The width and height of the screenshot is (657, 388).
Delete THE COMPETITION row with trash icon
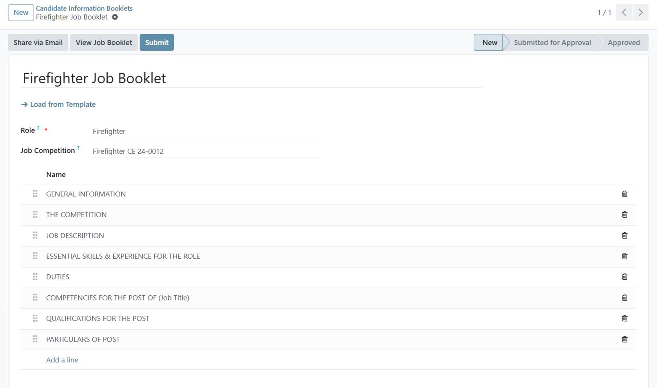[624, 215]
